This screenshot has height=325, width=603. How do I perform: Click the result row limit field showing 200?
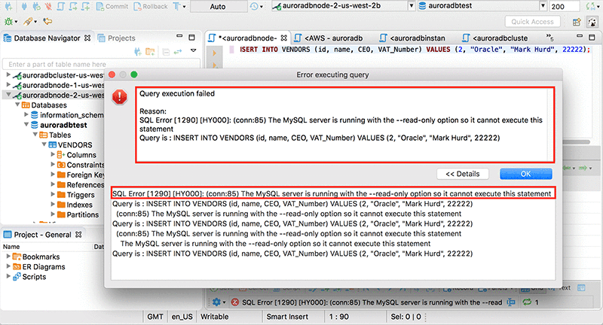(x=564, y=6)
